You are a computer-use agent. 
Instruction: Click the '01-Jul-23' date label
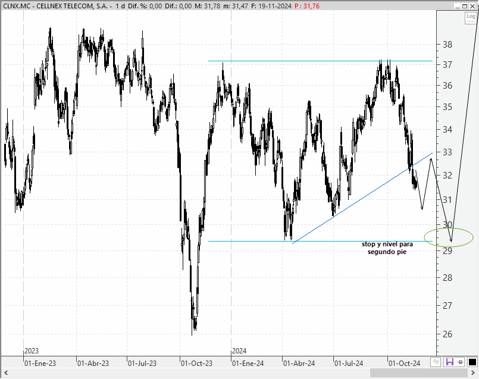click(142, 364)
